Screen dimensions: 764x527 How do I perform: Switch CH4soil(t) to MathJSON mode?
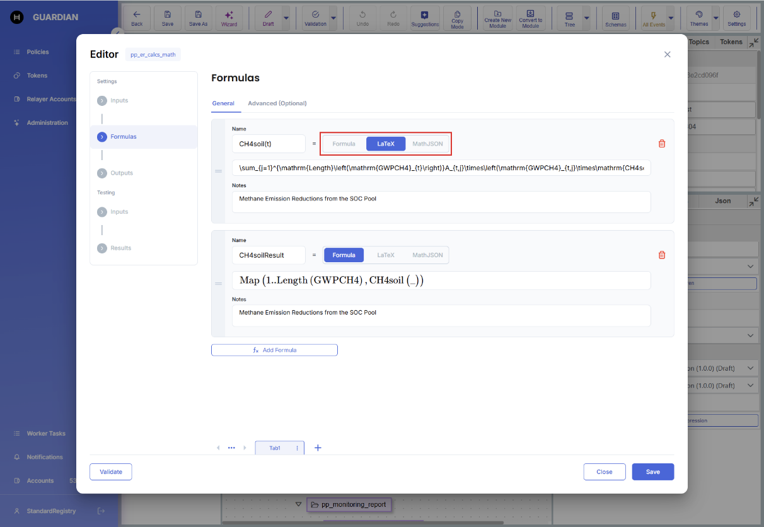[427, 144]
